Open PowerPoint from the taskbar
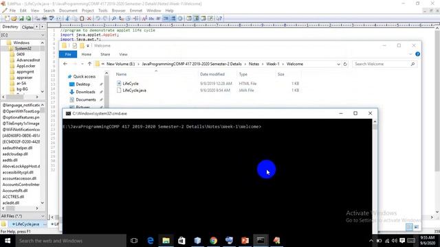Screen dimensions: 440x247 (x=245, y=241)
